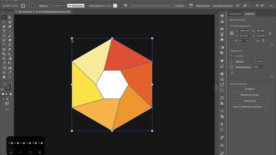
Task: Switch to the Свойства tab
Action: (x=249, y=14)
